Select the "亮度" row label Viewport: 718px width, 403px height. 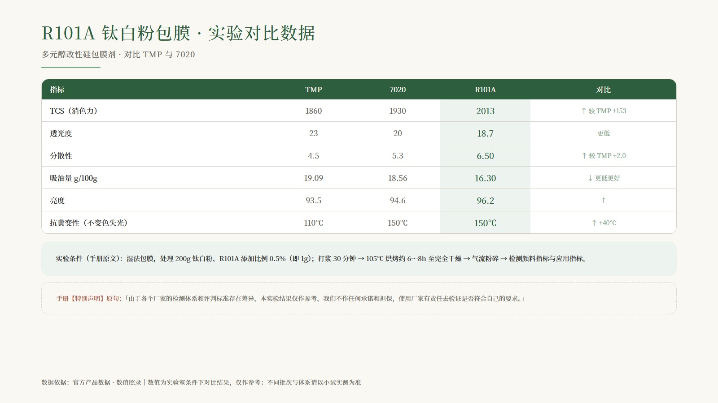(57, 200)
